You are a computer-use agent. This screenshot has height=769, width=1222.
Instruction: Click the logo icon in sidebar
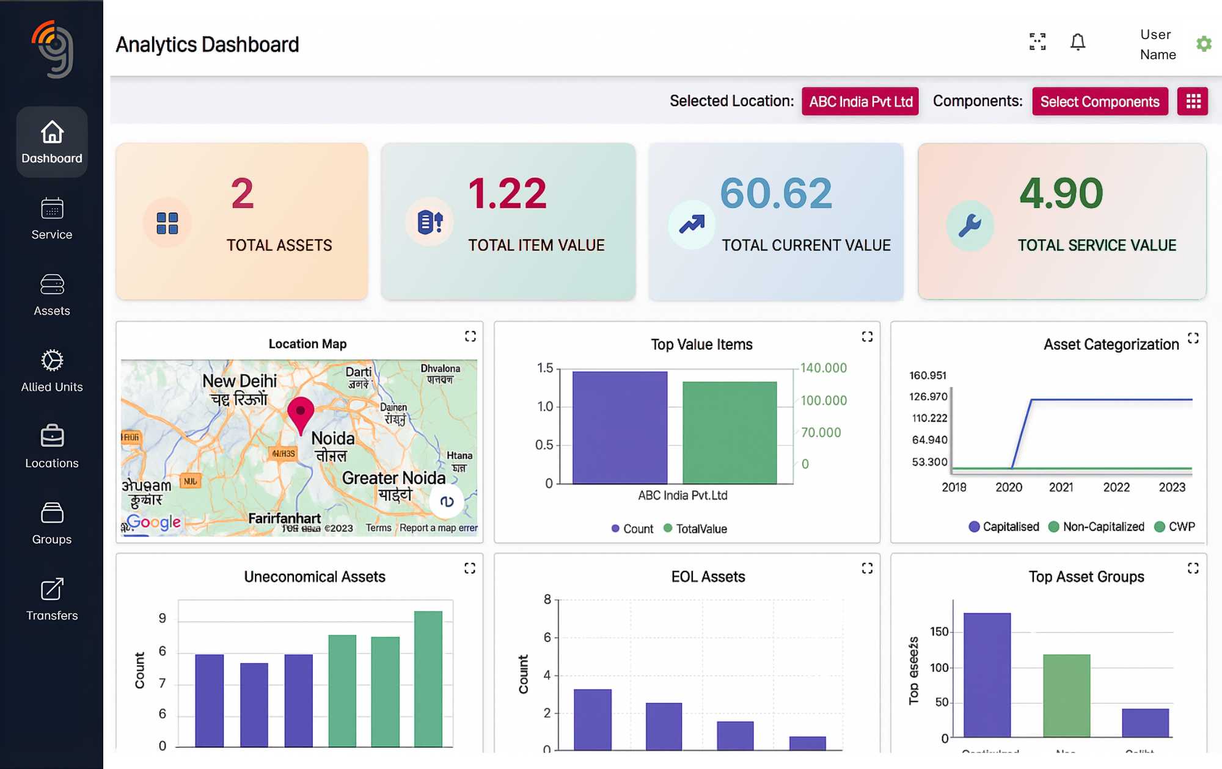coord(53,49)
